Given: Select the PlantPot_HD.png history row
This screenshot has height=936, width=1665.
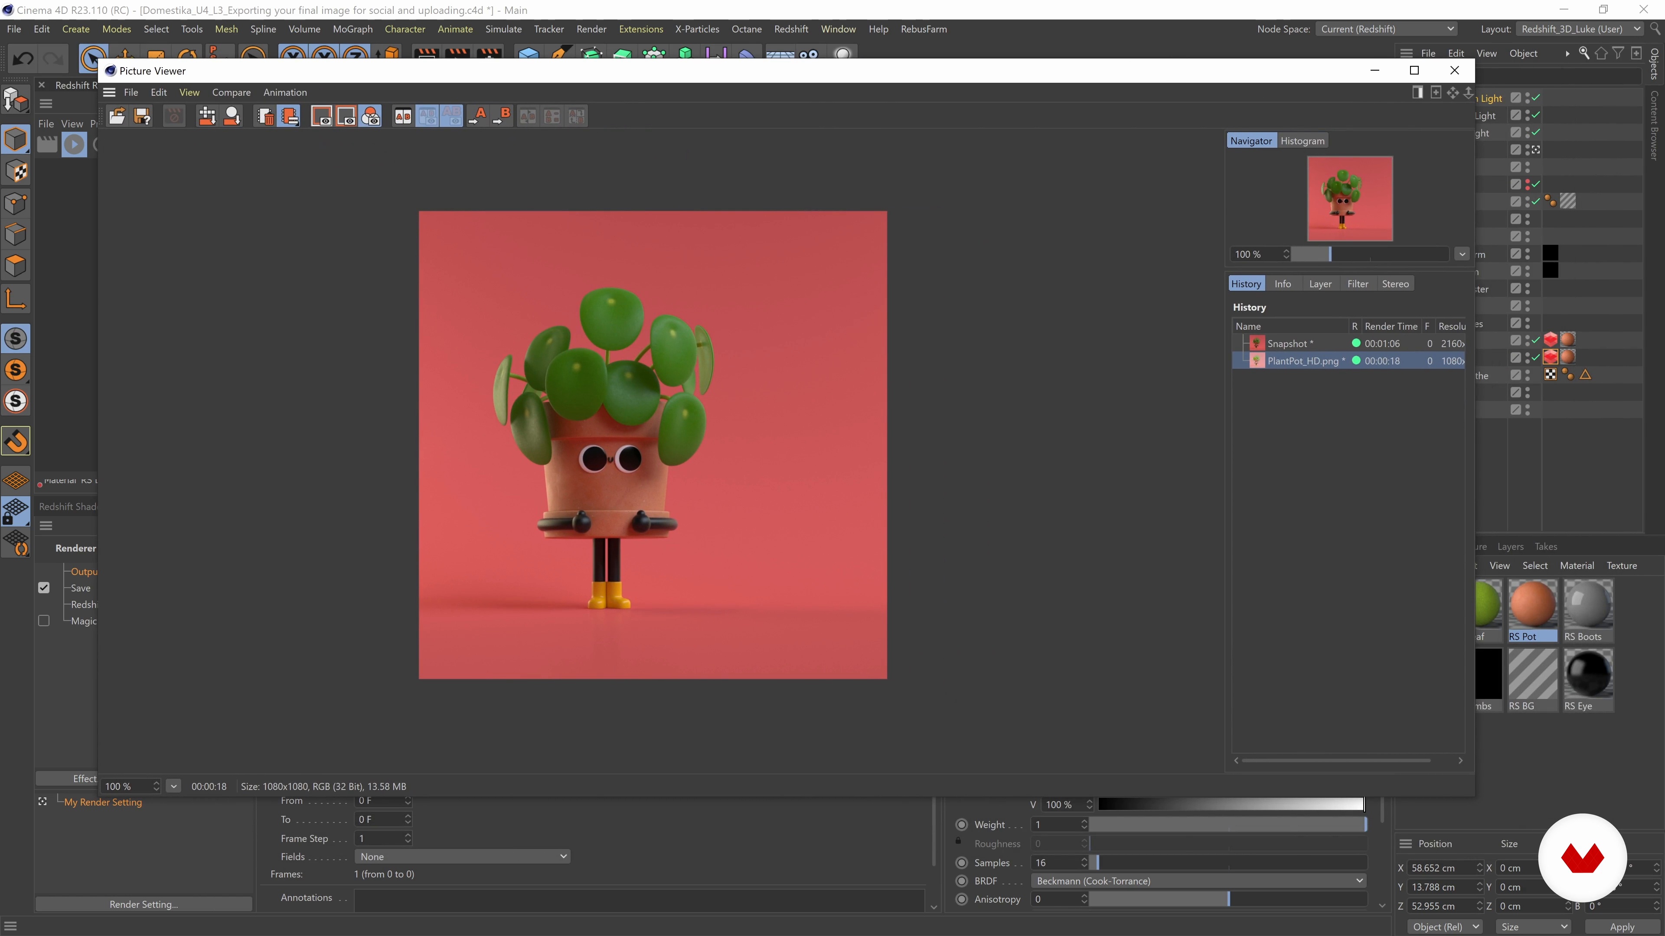Looking at the screenshot, I should pos(1348,361).
